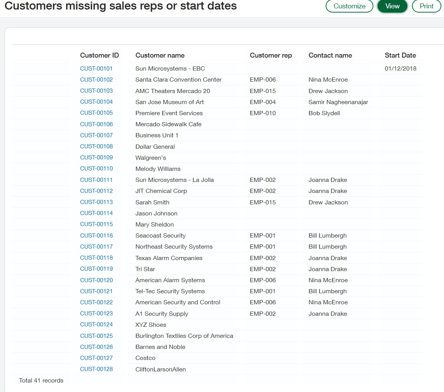Open customer CUST-00120 American Alarm Systems

point(96,280)
